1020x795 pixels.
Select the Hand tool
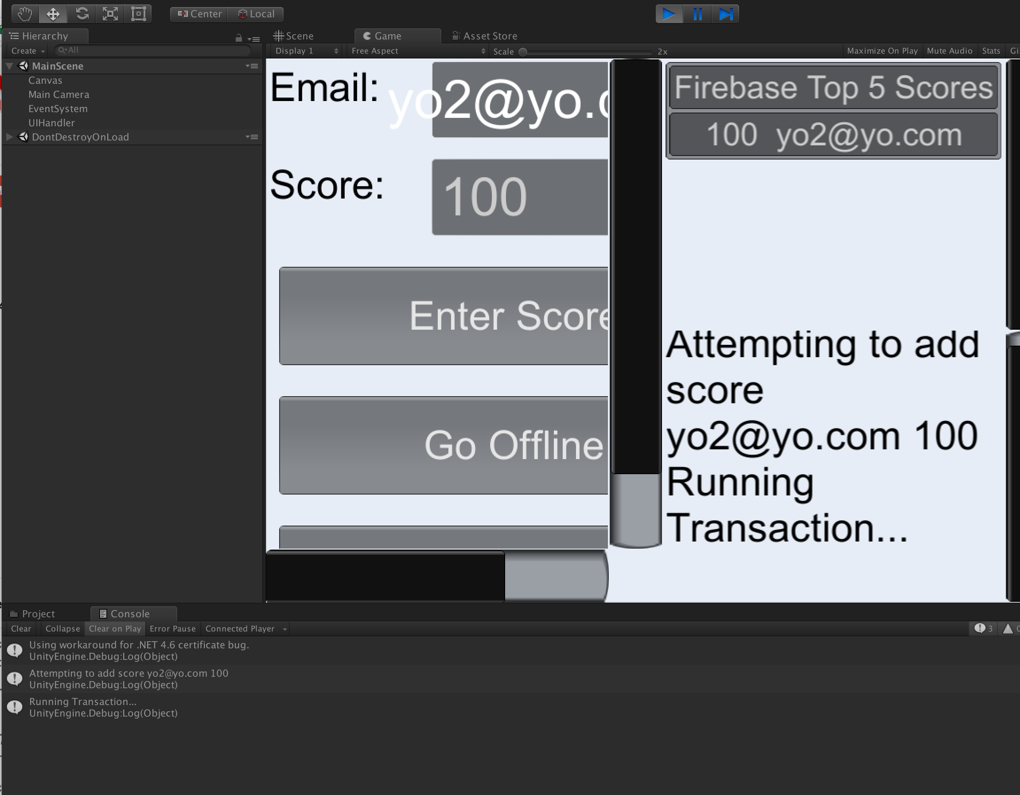[25, 14]
